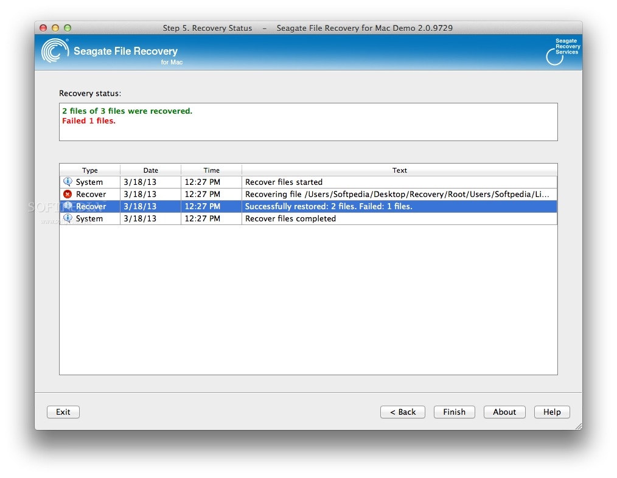Sort the log by the Type column
This screenshot has height=478, width=617.
coord(89,170)
